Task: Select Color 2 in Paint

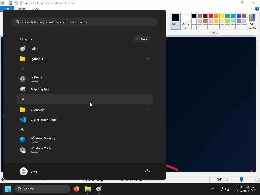Action: [186, 21]
